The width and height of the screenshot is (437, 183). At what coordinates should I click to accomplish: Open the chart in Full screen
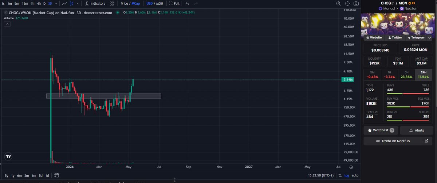174,3
